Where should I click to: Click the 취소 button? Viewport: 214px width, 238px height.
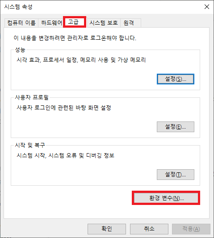click(x=149, y=229)
